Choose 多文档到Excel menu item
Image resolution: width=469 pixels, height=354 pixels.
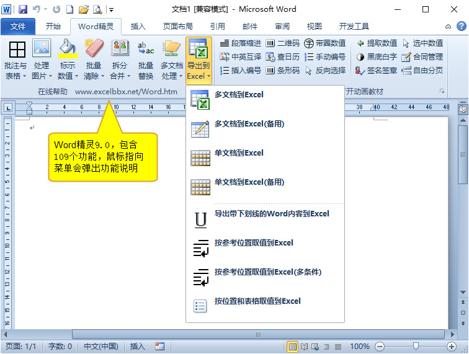[x=265, y=100]
